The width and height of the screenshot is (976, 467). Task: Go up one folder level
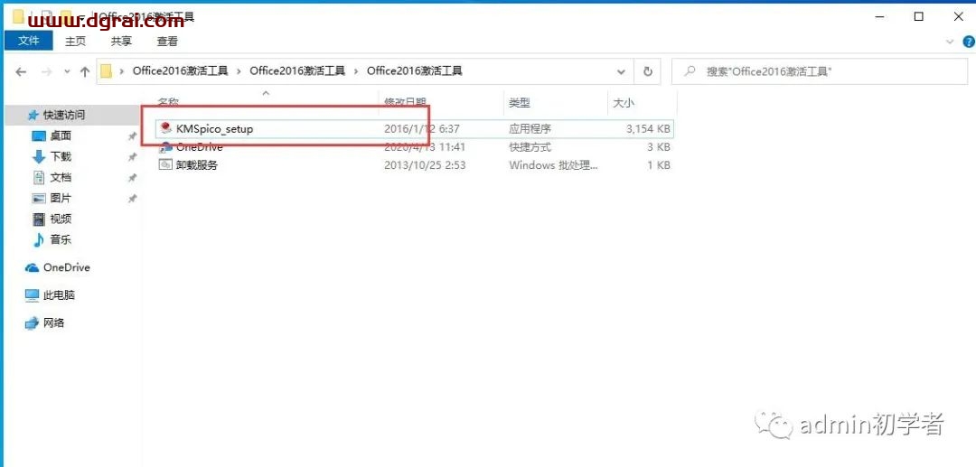coord(85,71)
